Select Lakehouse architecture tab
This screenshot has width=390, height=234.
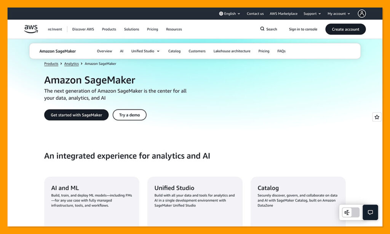click(x=232, y=51)
